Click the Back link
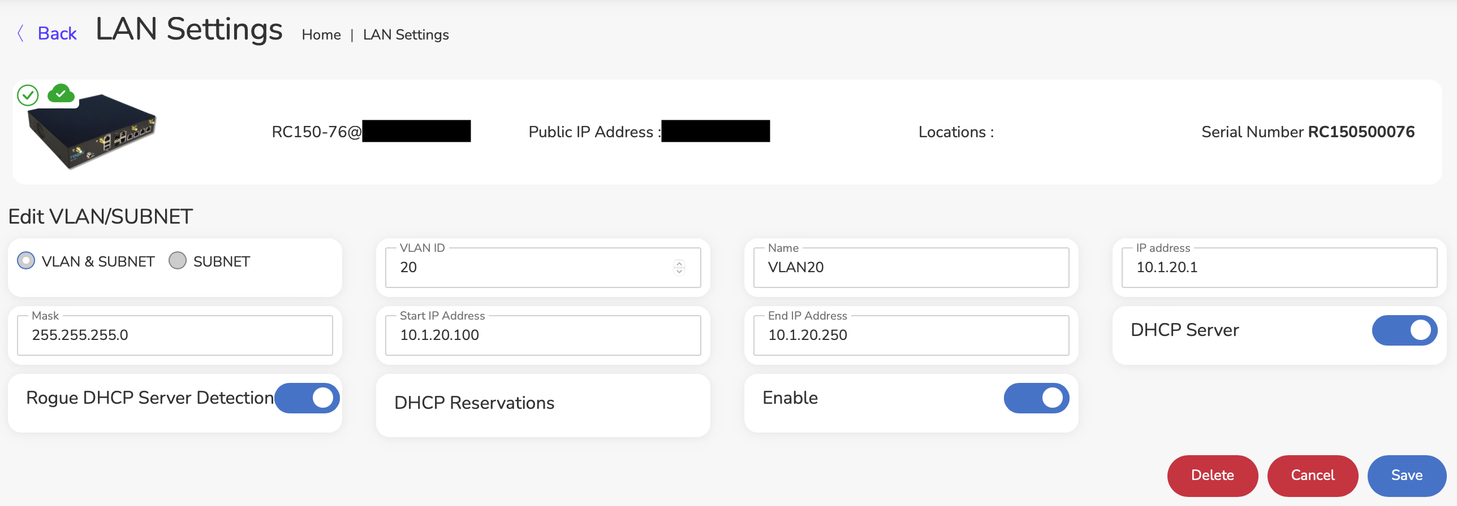Screen dimensions: 1457x506 pos(57,33)
